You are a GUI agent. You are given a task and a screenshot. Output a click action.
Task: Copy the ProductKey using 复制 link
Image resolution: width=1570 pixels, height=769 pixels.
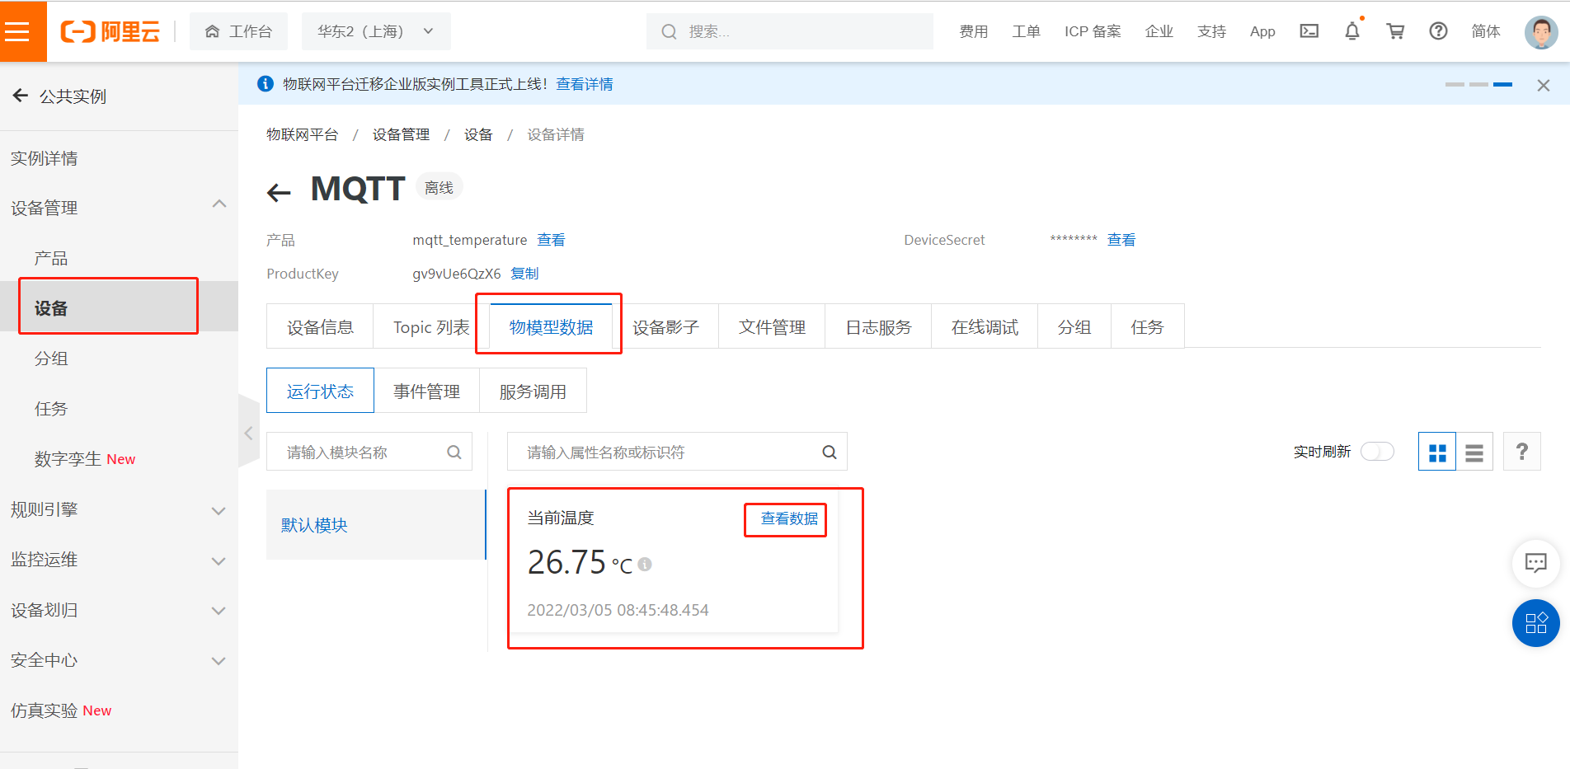524,273
